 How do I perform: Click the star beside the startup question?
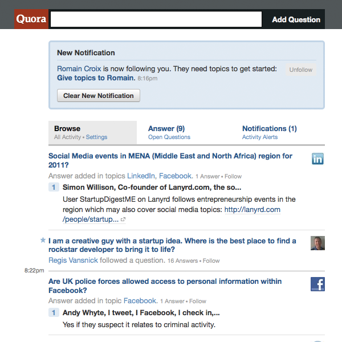point(43,241)
